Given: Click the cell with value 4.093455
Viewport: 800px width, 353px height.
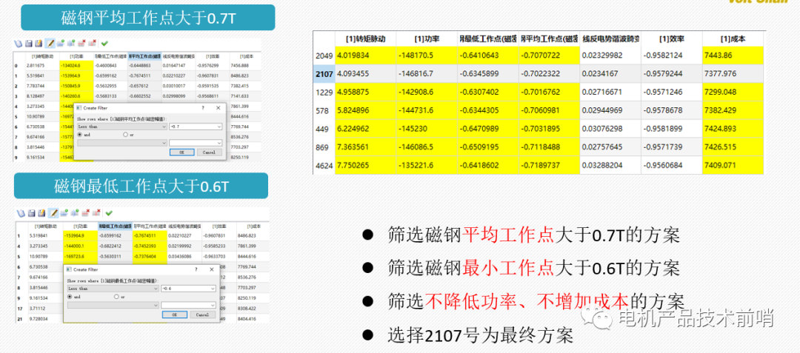Looking at the screenshot, I should [x=365, y=74].
